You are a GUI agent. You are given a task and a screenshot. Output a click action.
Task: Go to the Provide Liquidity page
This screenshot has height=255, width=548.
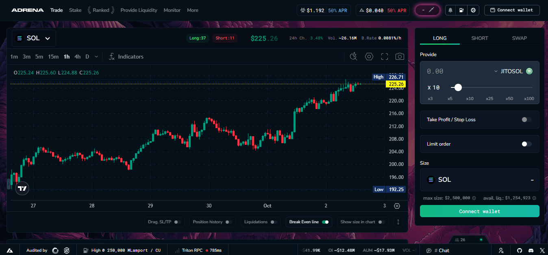(139, 10)
